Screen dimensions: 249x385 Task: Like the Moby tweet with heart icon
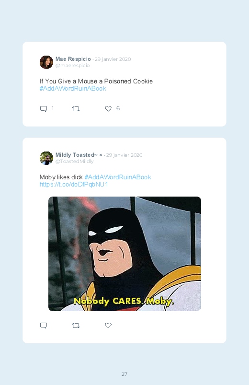pos(108,326)
